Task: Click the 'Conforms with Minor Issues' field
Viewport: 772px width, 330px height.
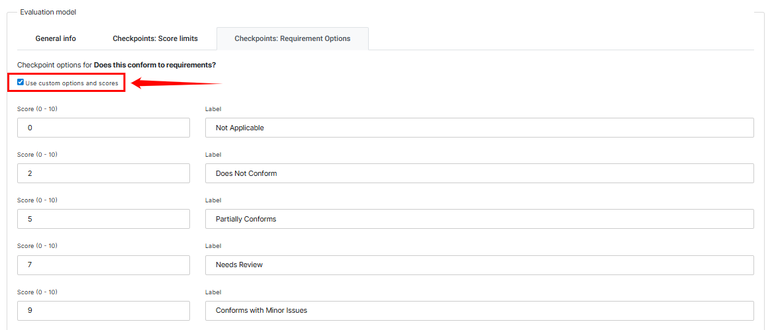Action: [479, 310]
